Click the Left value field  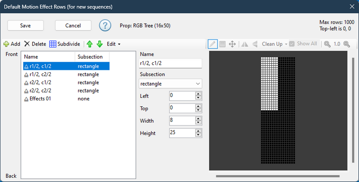(x=182, y=96)
